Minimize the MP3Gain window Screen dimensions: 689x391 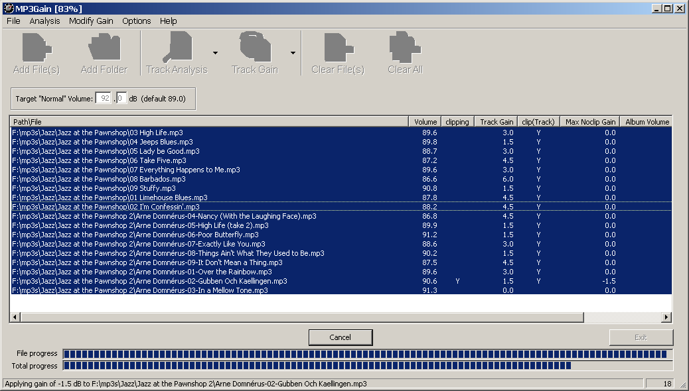coord(657,9)
